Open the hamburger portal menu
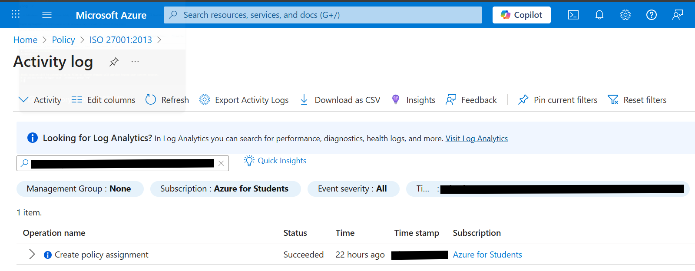This screenshot has width=695, height=271. [47, 15]
